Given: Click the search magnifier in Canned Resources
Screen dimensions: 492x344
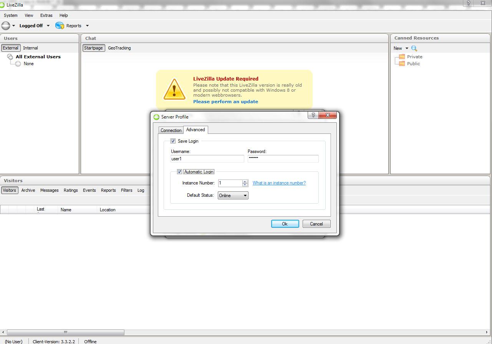Looking at the screenshot, I should pos(414,48).
